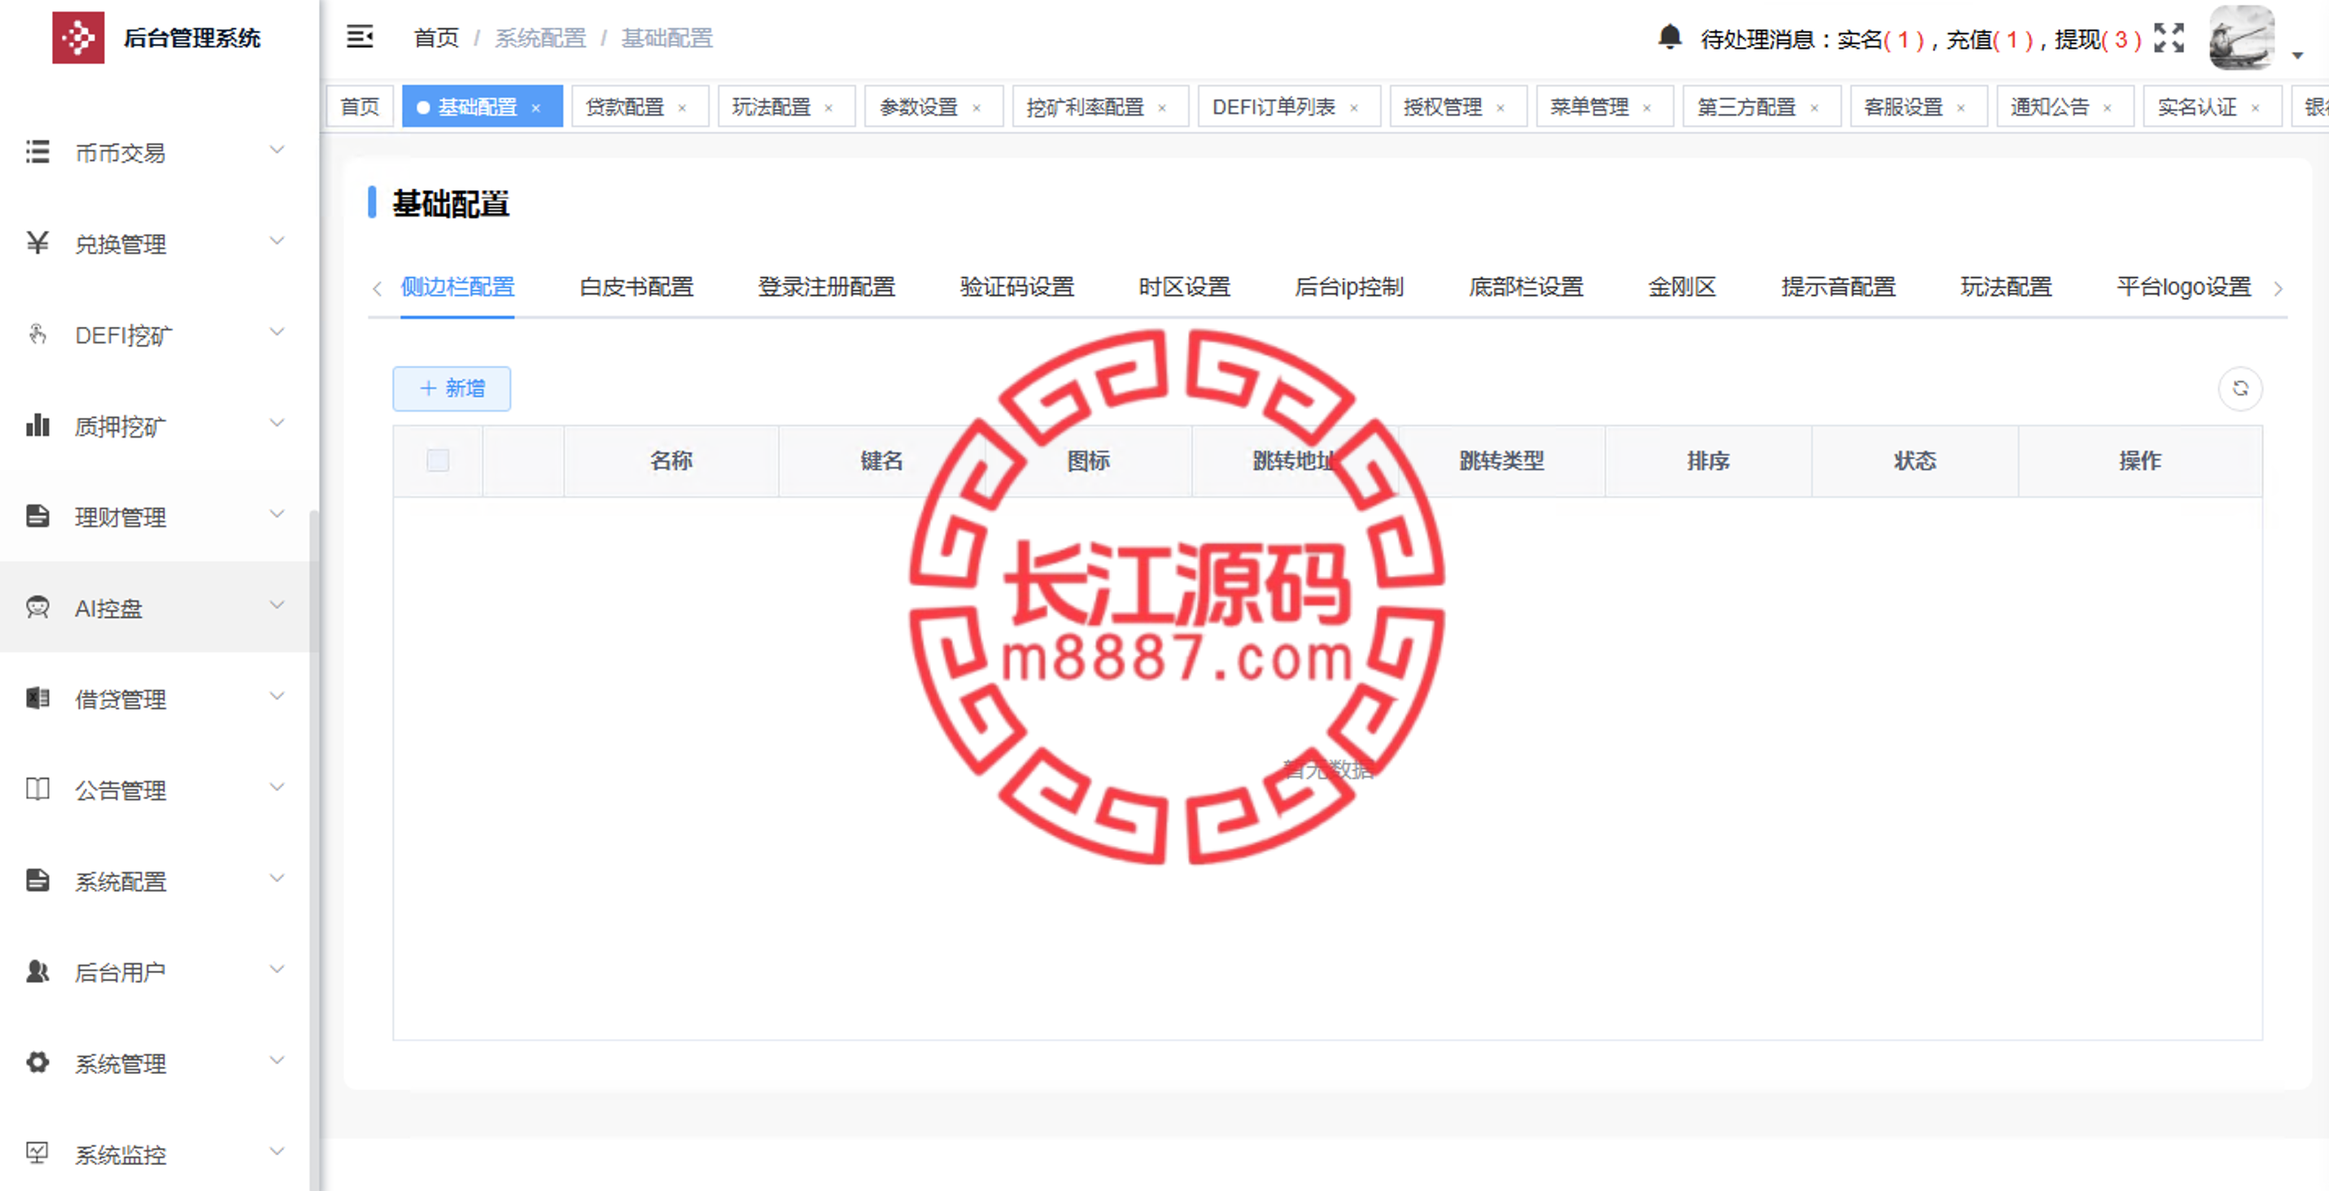Close the 挖矿利率配置 page tab

(1162, 107)
